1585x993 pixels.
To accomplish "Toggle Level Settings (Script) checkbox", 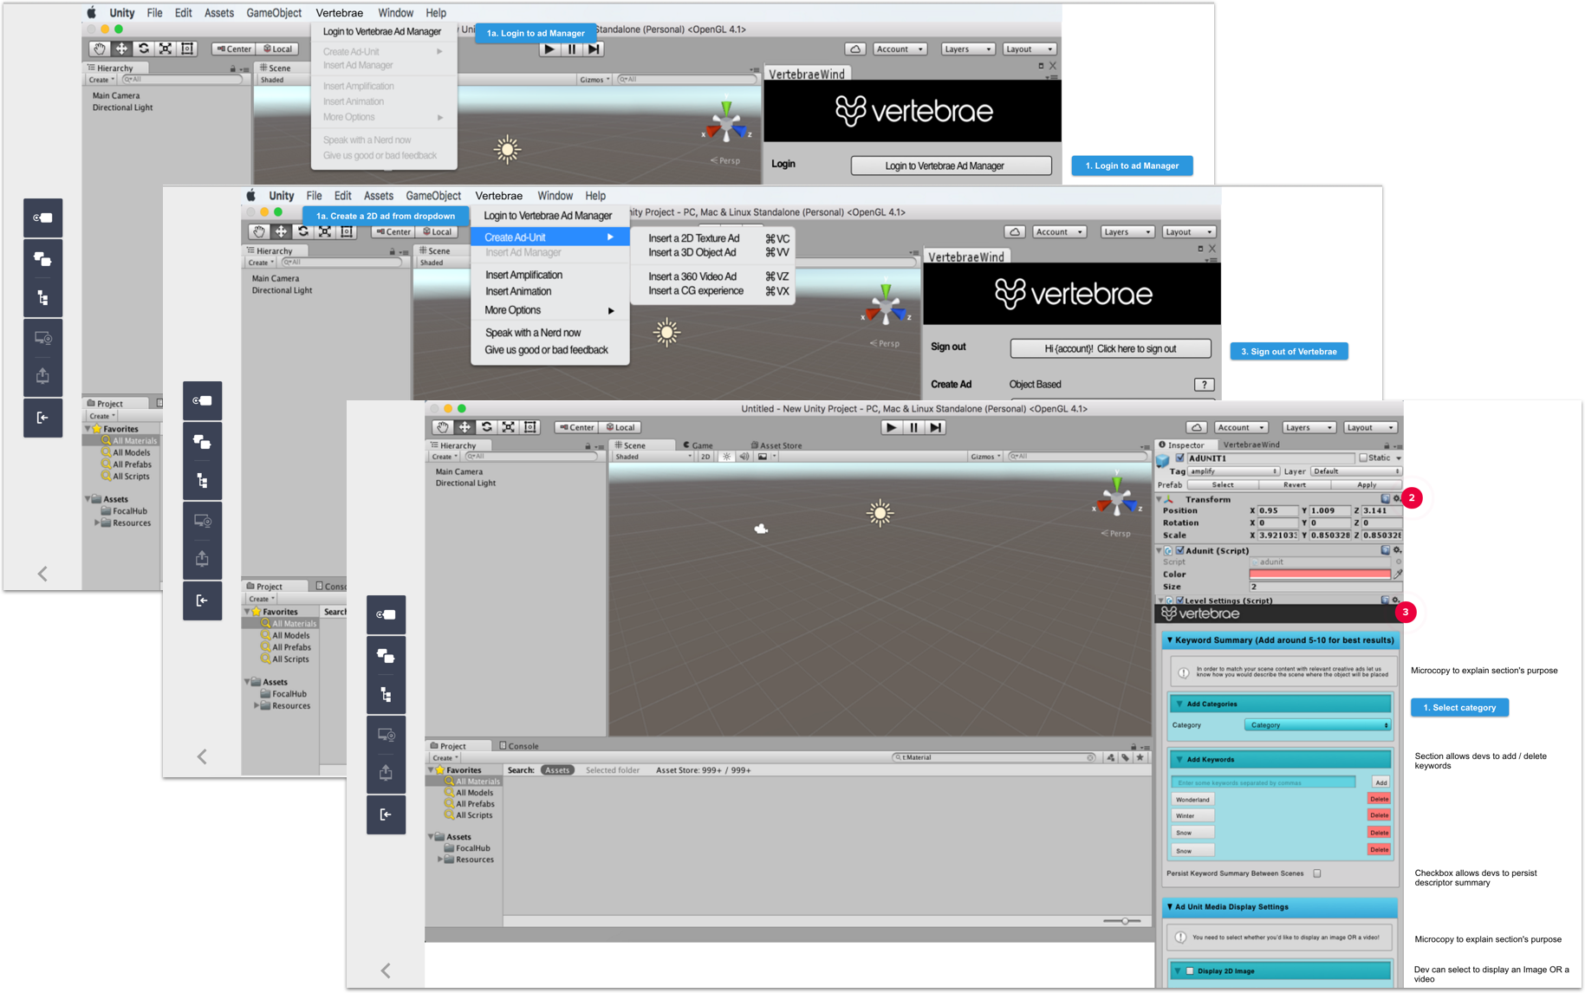I will (1179, 600).
